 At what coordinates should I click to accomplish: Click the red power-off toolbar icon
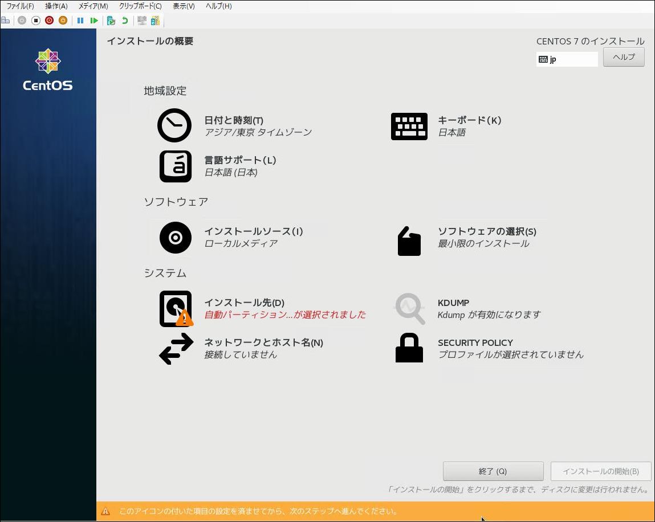point(49,21)
